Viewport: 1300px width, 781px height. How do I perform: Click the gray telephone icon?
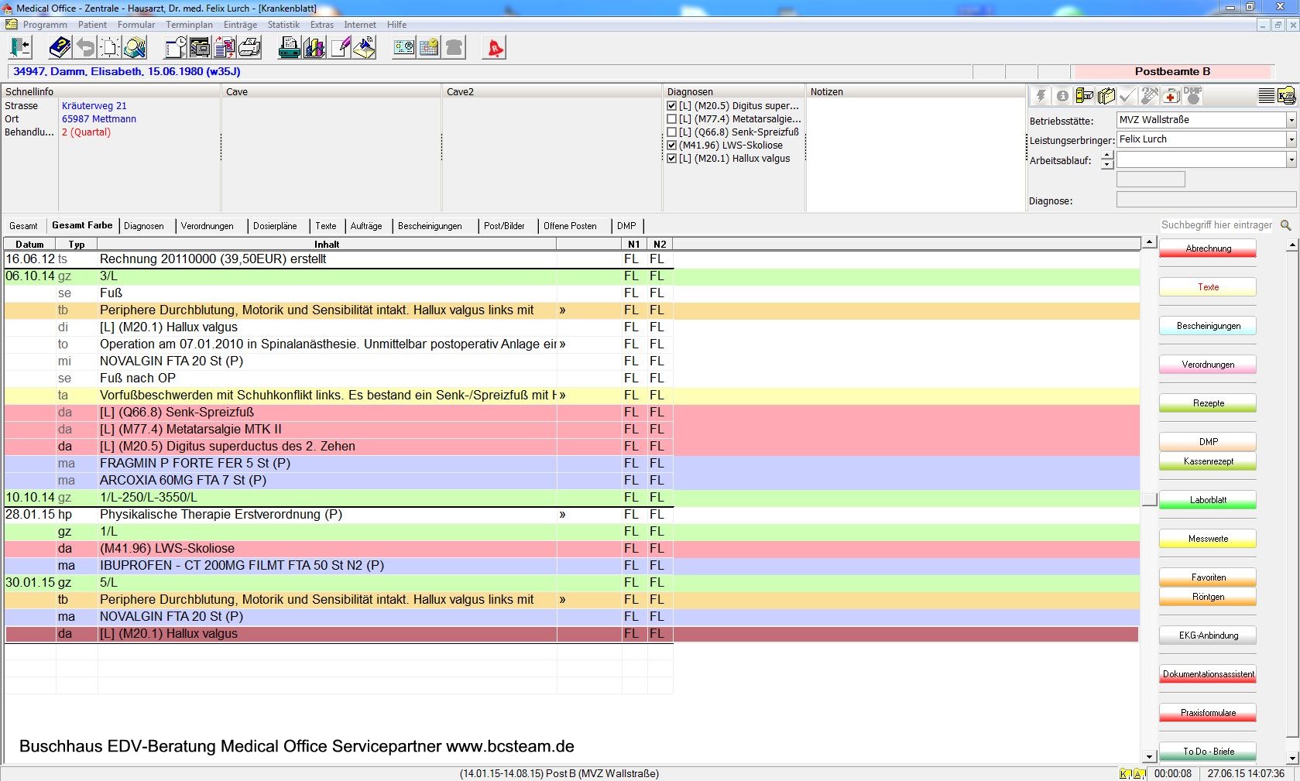(x=454, y=48)
